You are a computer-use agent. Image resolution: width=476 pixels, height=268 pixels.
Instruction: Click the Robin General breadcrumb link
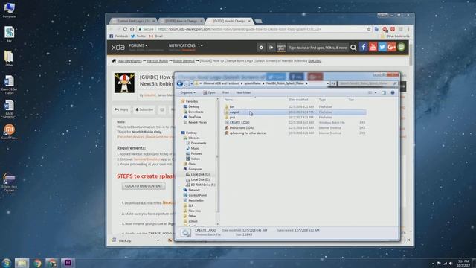pyautogui.click(x=184, y=61)
